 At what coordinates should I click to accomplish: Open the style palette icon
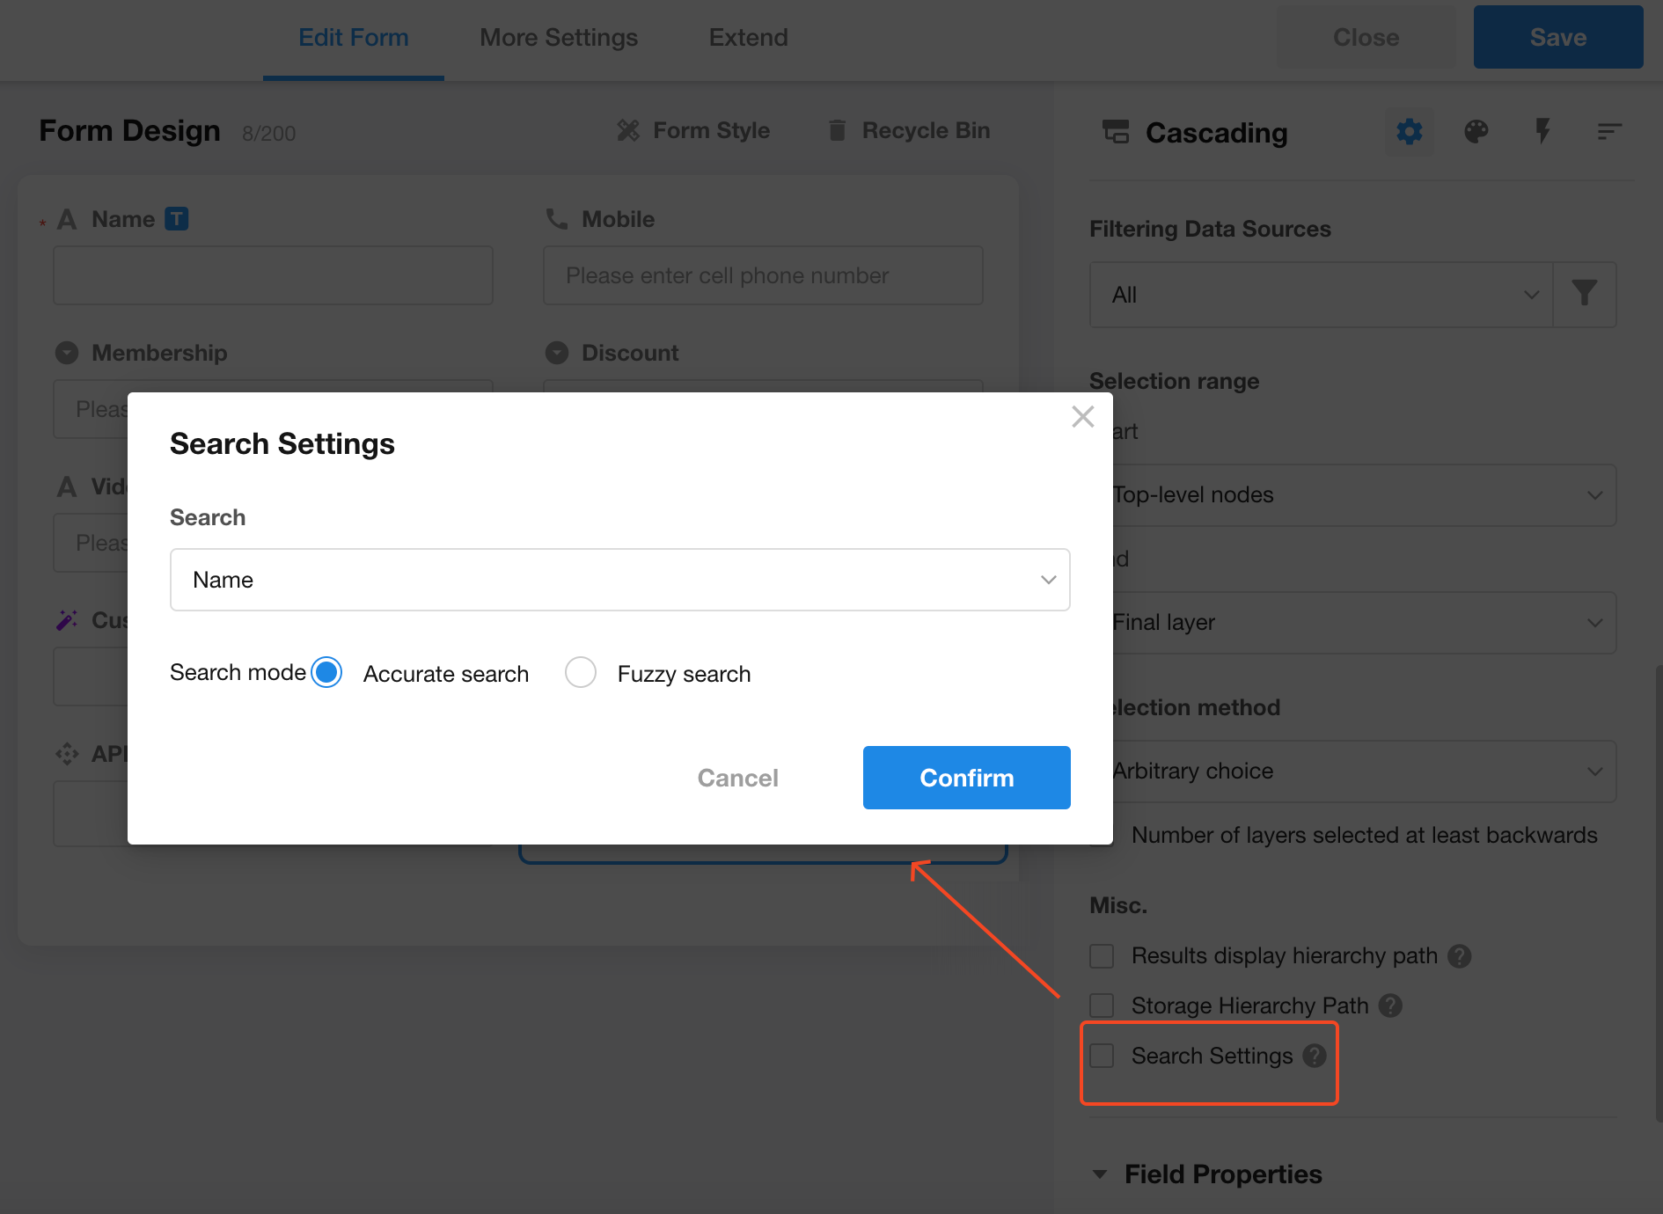1476,132
